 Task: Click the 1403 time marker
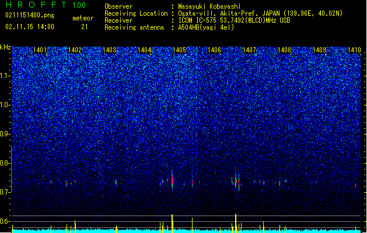(x=110, y=50)
